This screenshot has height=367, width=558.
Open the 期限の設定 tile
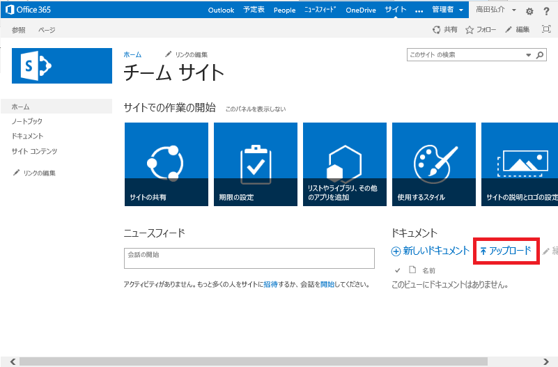tap(256, 164)
